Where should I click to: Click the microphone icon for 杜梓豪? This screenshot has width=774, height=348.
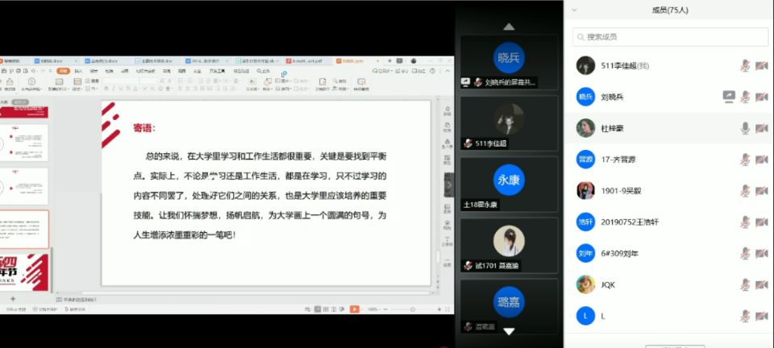point(745,128)
